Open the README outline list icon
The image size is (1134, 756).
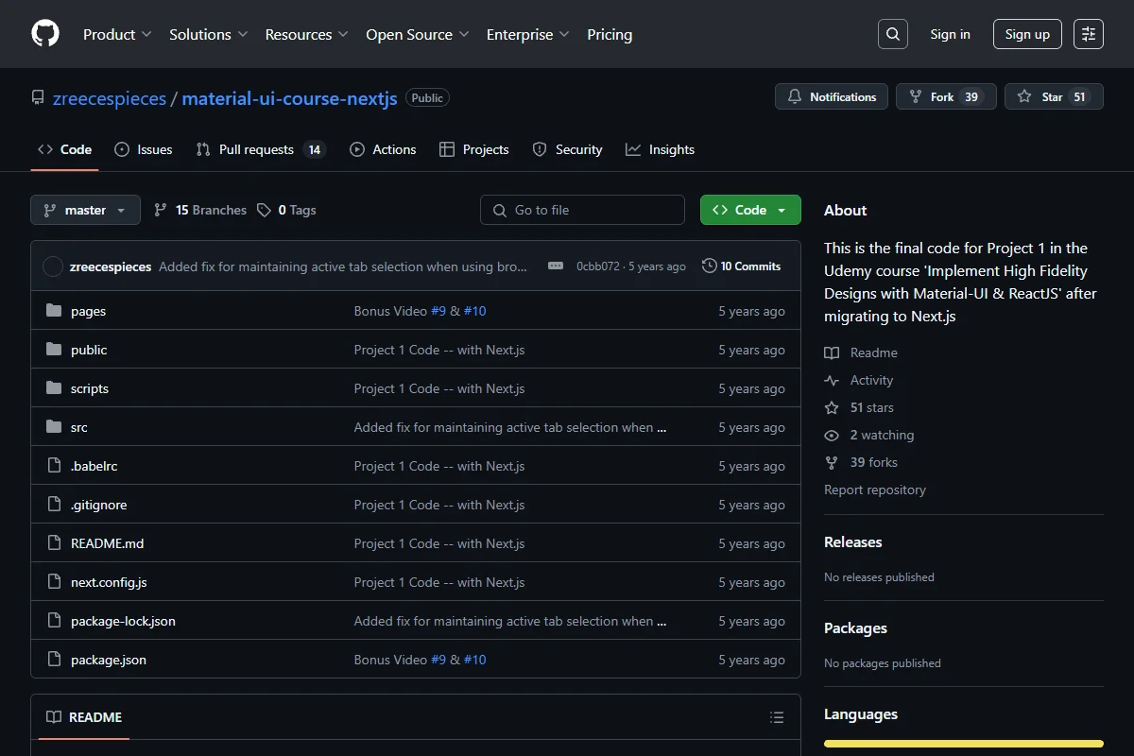(777, 717)
